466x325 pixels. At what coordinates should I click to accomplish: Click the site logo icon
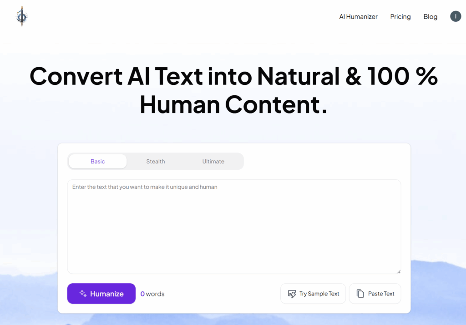coord(21,17)
